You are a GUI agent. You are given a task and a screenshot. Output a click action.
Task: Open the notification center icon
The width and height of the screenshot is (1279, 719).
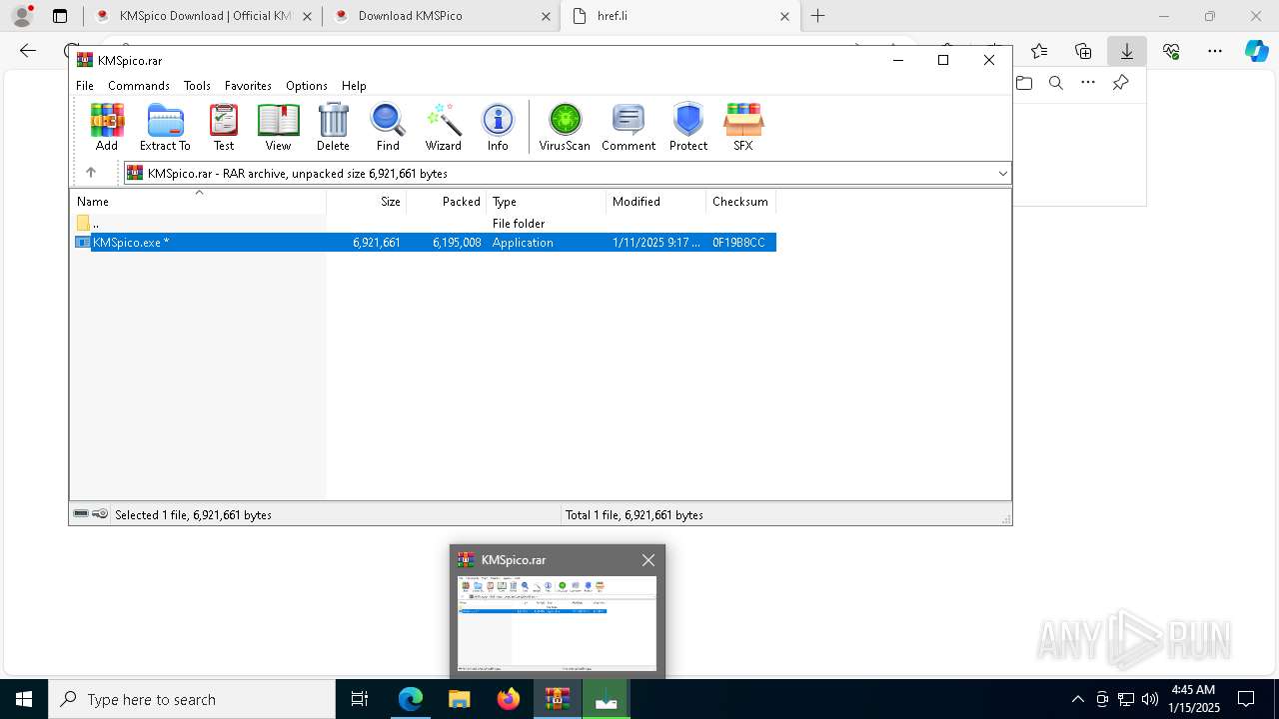pyautogui.click(x=1246, y=699)
